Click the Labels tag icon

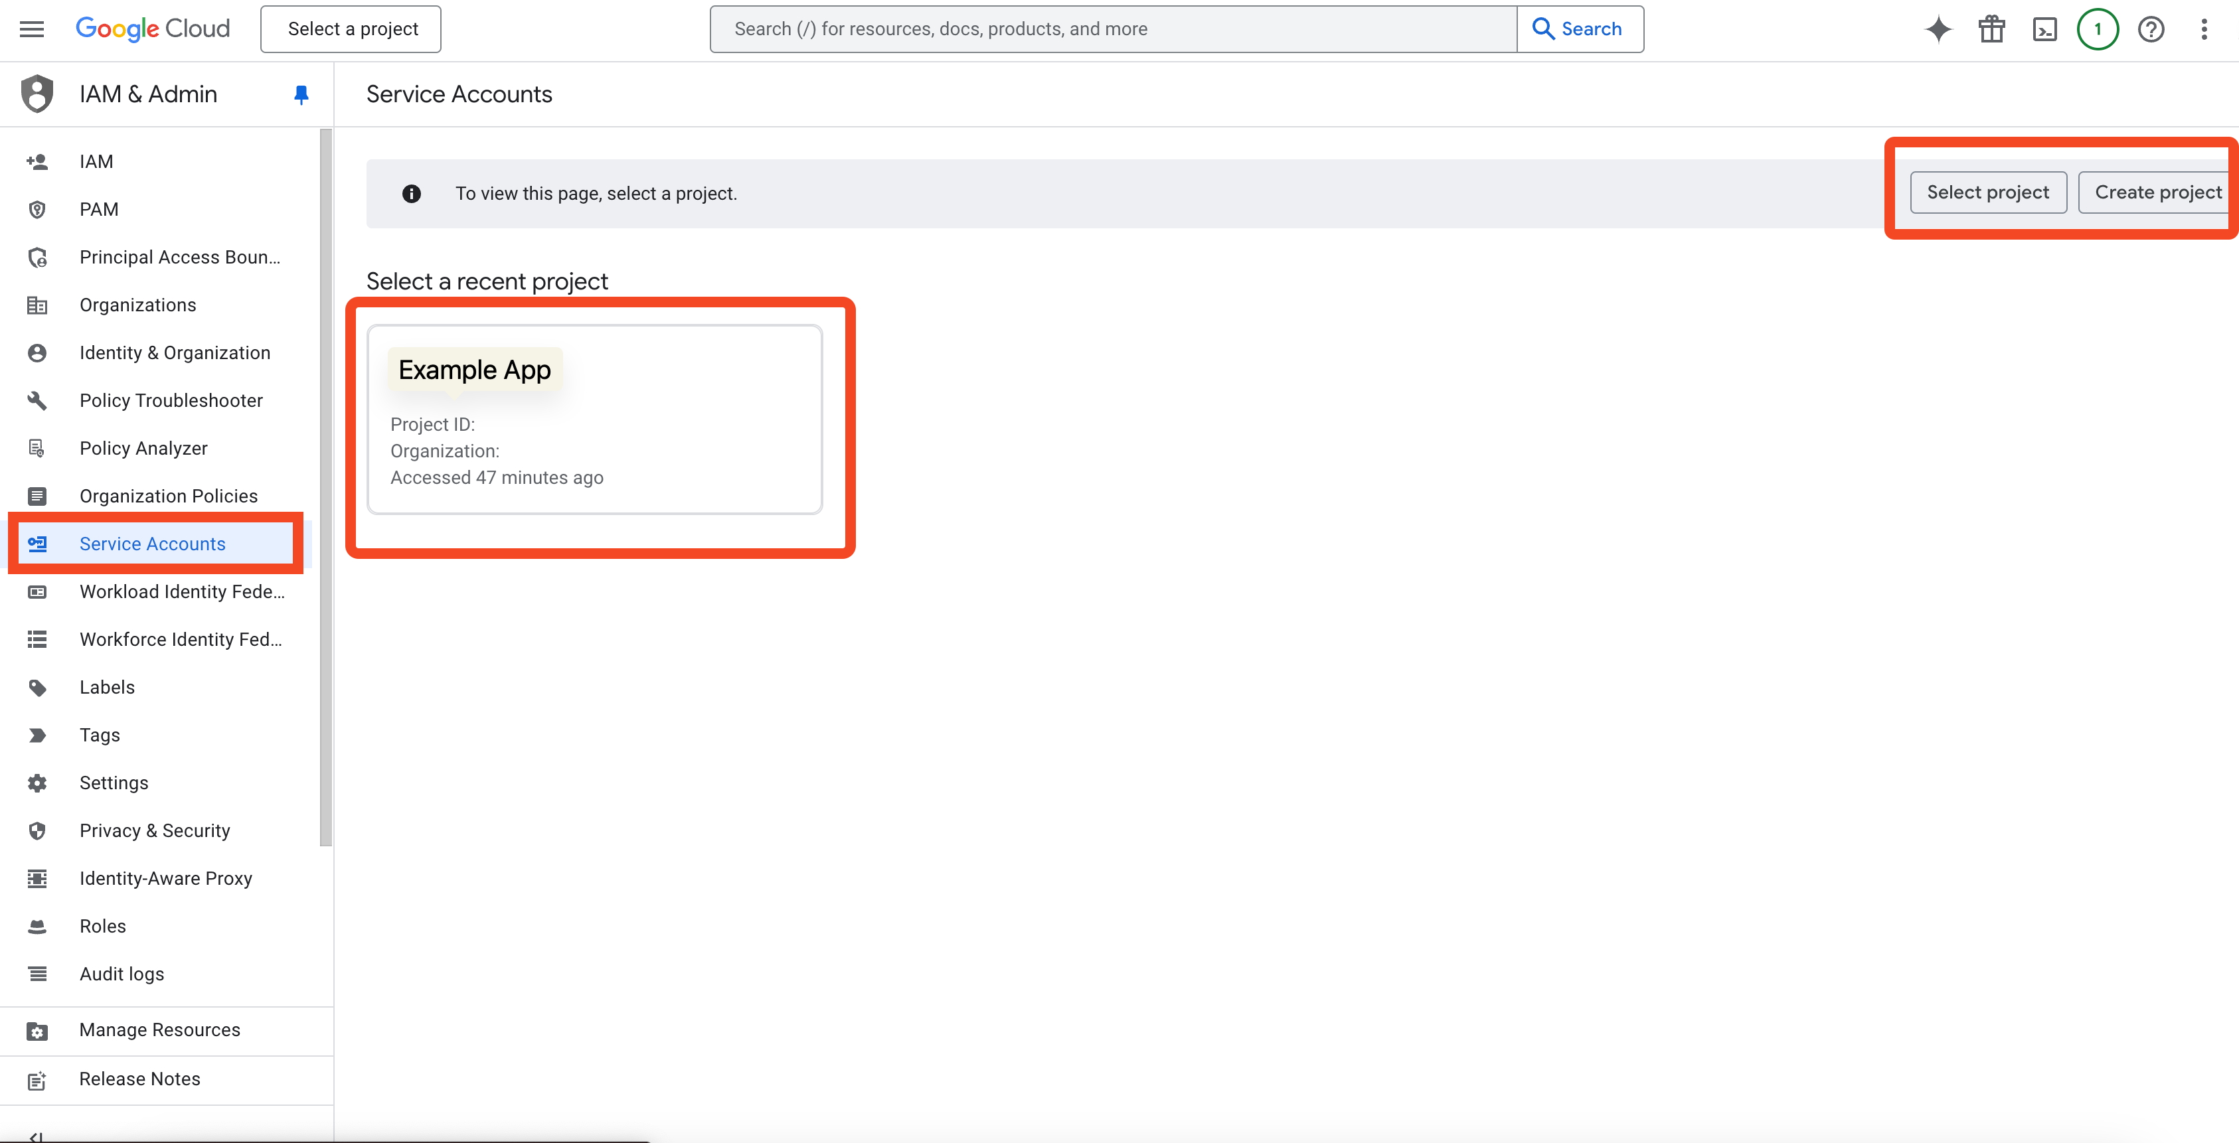(x=37, y=687)
